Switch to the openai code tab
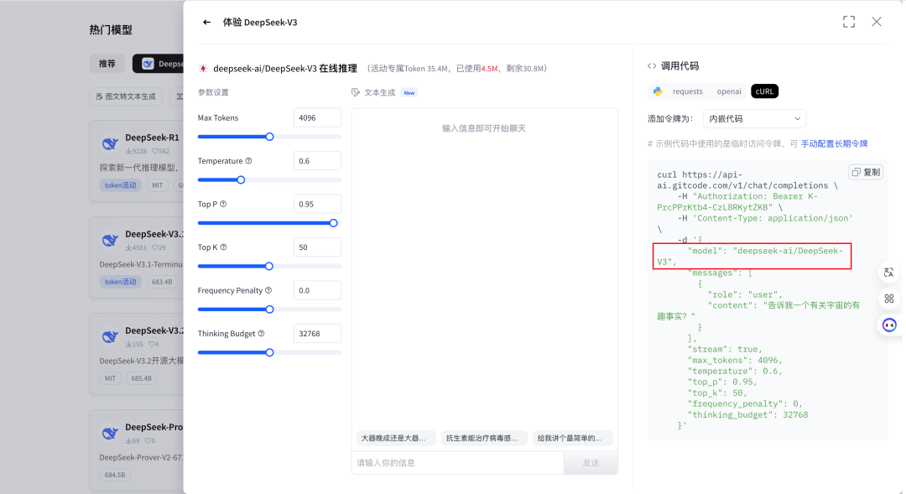Viewport: 906px width, 494px height. pos(729,91)
